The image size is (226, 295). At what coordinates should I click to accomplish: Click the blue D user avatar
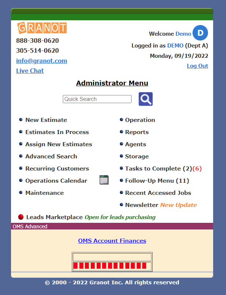(200, 33)
